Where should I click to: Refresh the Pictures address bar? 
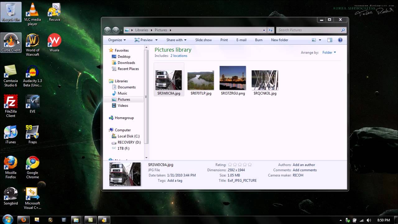point(271,30)
